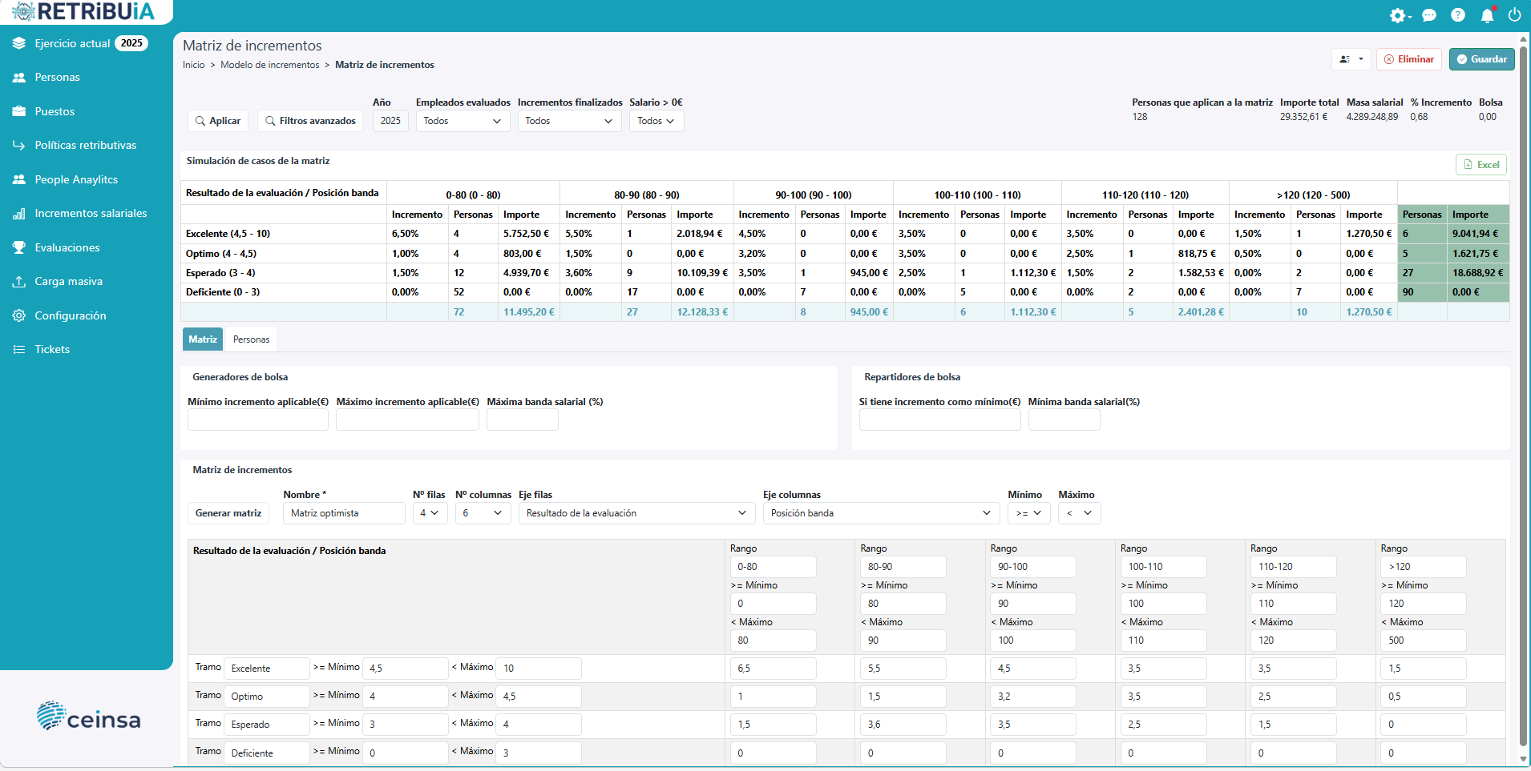Screen dimensions: 1531x771
Task: Click Máximo incremento aplicable(€) field
Action: 407,420
